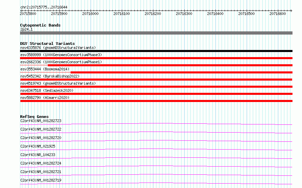
Task: Click the red nsv5452342 variant bar
Action: tap(156, 80)
